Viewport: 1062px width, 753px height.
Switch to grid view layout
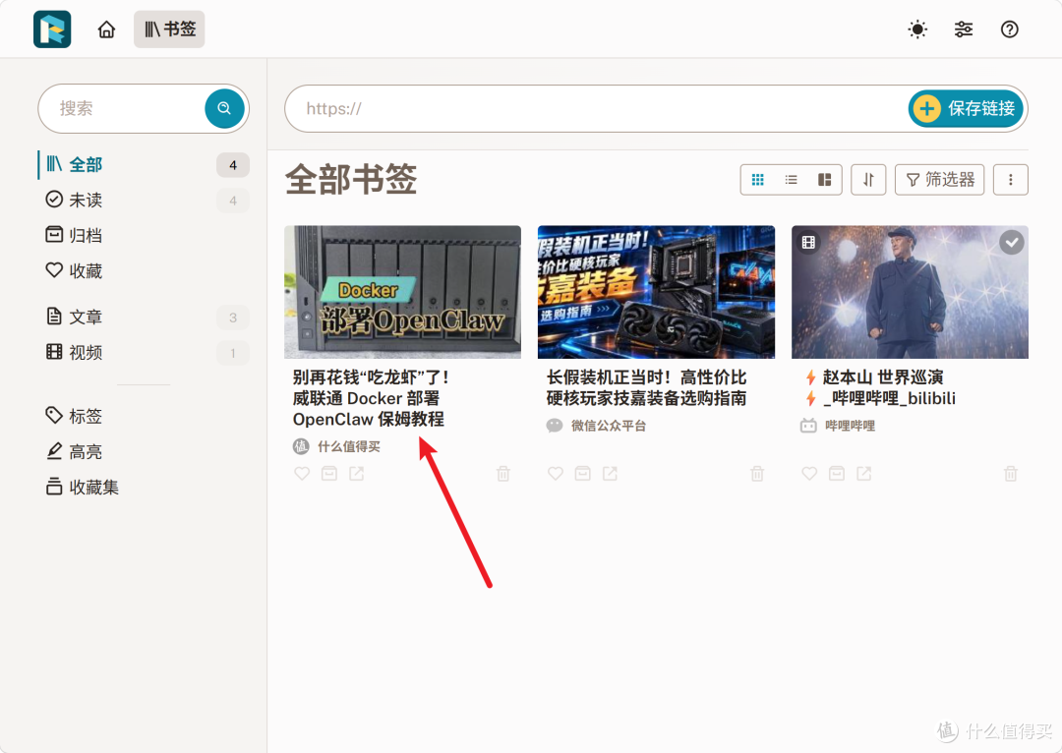758,180
